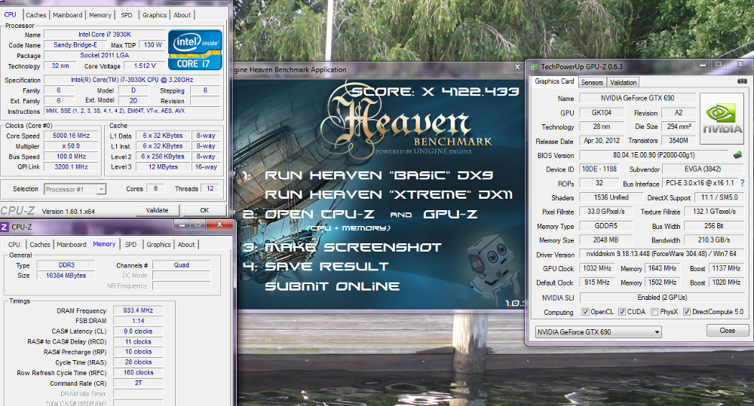Select Graphics Card tab in GPU-Z

click(x=554, y=81)
